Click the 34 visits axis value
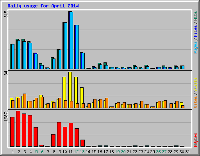The width and height of the screenshot is (200, 156). (x=6, y=73)
